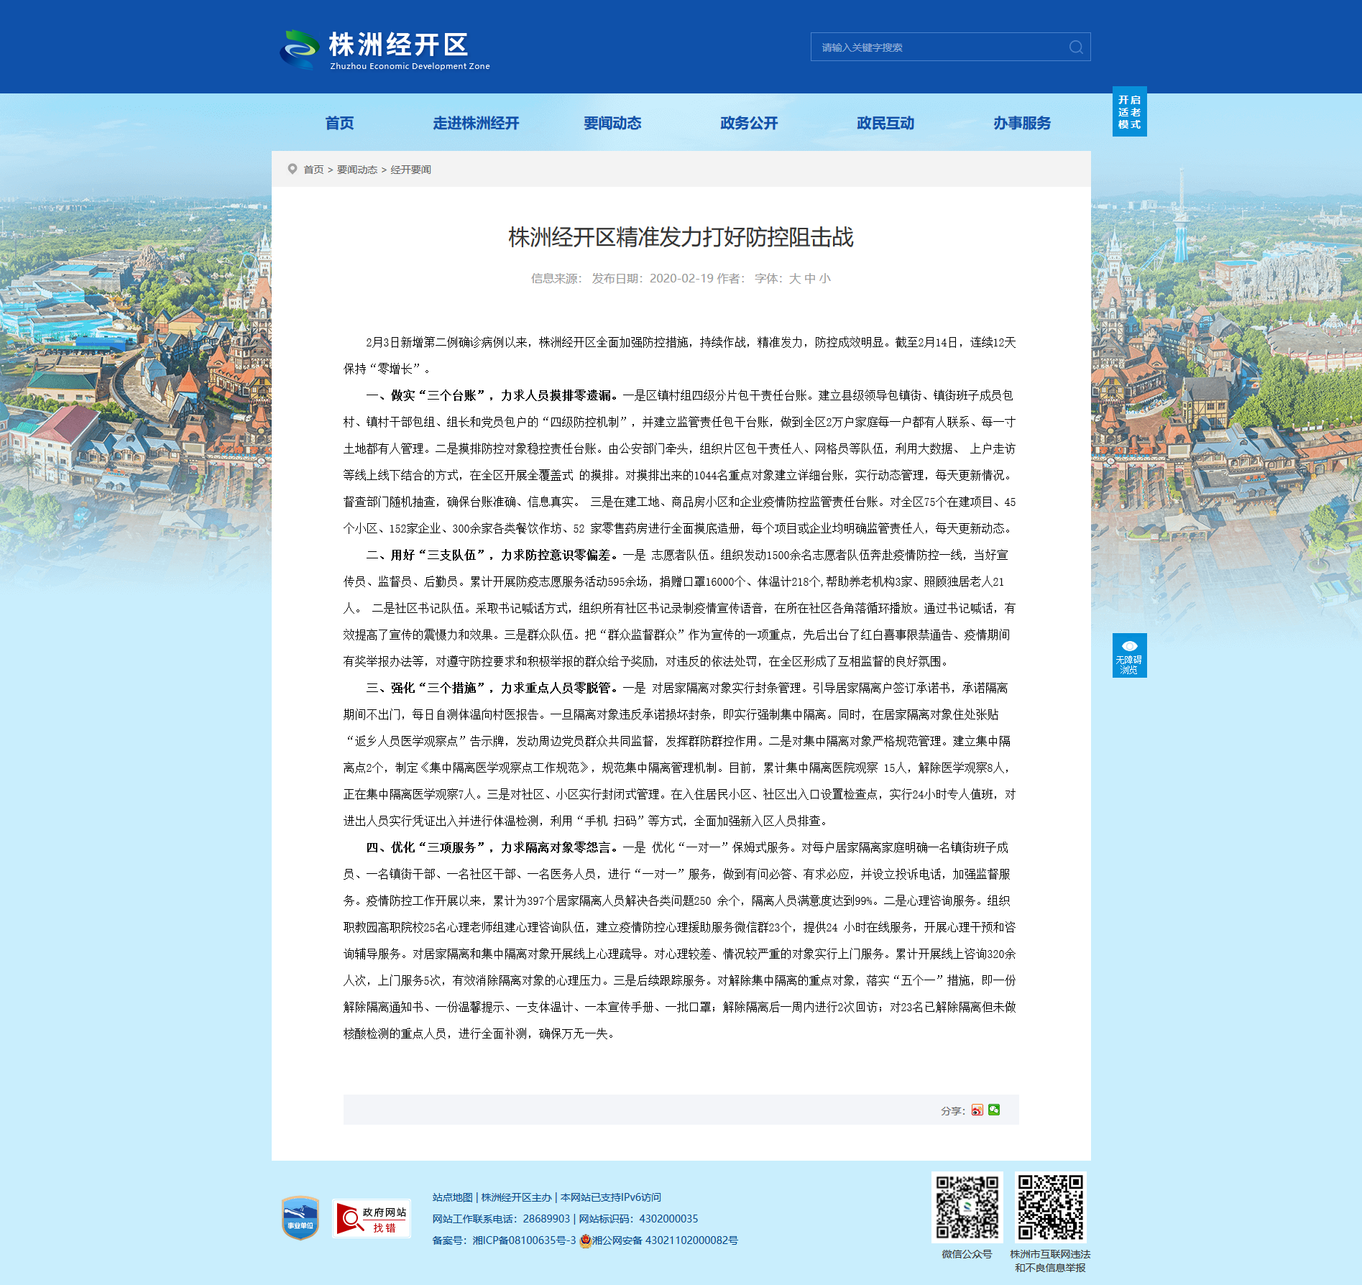Viewport: 1362px width, 1285px height.
Task: Set font size to 大
Action: pos(794,279)
